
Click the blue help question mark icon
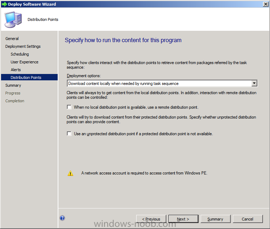(62, 218)
